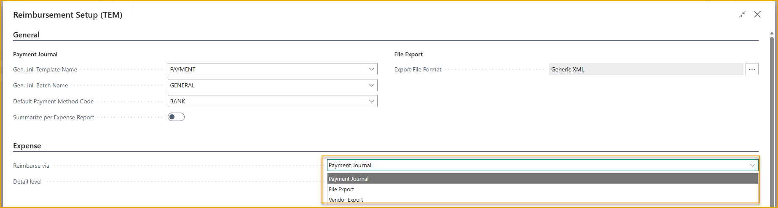
Task: Toggle Summarize per Expense Report switch
Action: (176, 117)
